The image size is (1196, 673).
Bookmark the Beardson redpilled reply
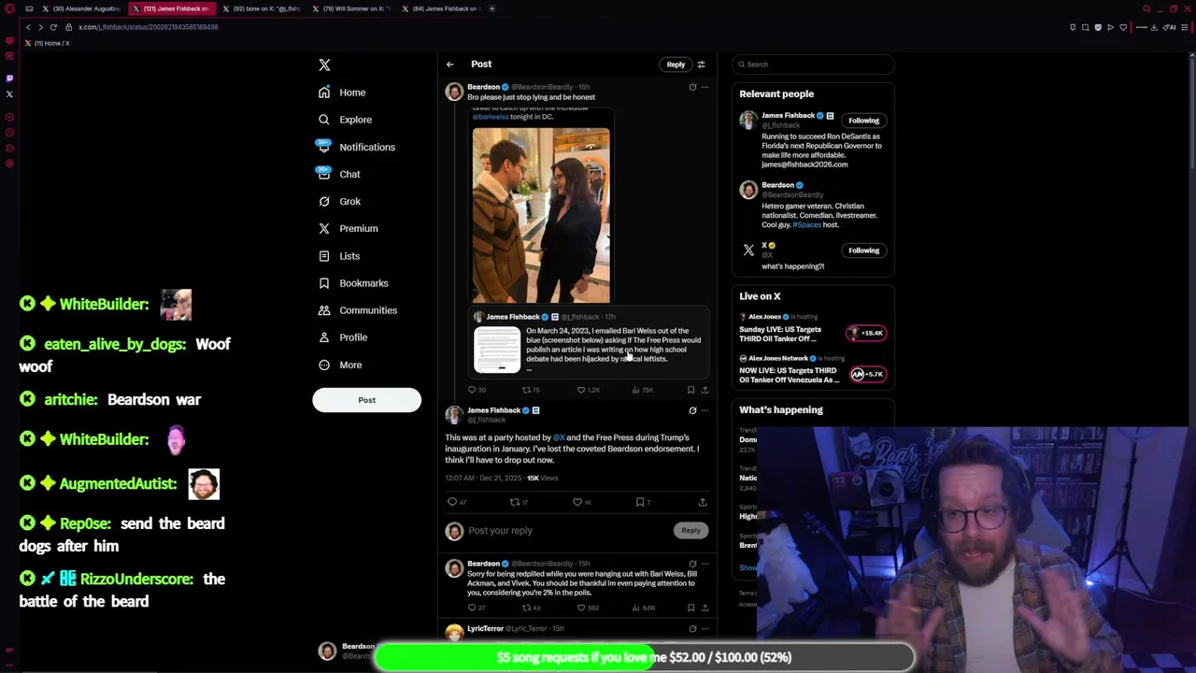[691, 608]
